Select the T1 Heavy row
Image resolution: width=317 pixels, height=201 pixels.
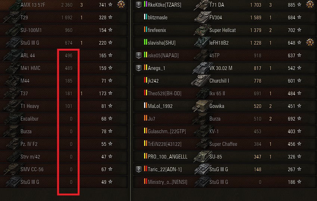[64, 106]
